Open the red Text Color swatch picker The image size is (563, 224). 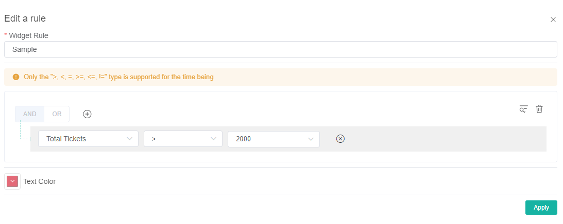click(12, 181)
